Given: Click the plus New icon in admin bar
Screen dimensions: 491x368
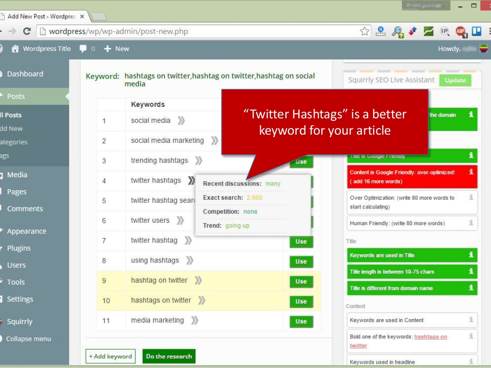Looking at the screenshot, I should pyautogui.click(x=107, y=48).
